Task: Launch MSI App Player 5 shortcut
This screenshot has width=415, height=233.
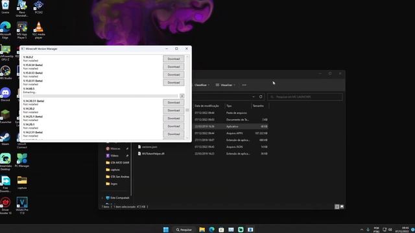Action: pos(22,30)
